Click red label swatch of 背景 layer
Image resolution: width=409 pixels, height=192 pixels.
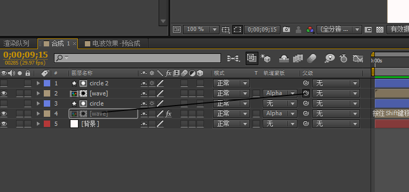47,124
